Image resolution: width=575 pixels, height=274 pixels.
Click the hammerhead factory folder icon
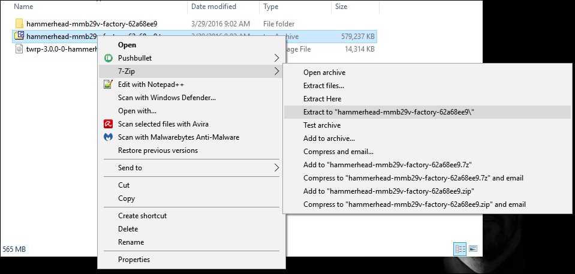coord(19,24)
